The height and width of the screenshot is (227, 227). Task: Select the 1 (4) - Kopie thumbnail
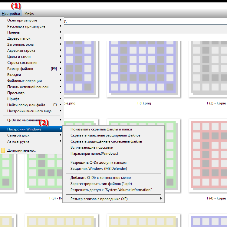click(208, 156)
